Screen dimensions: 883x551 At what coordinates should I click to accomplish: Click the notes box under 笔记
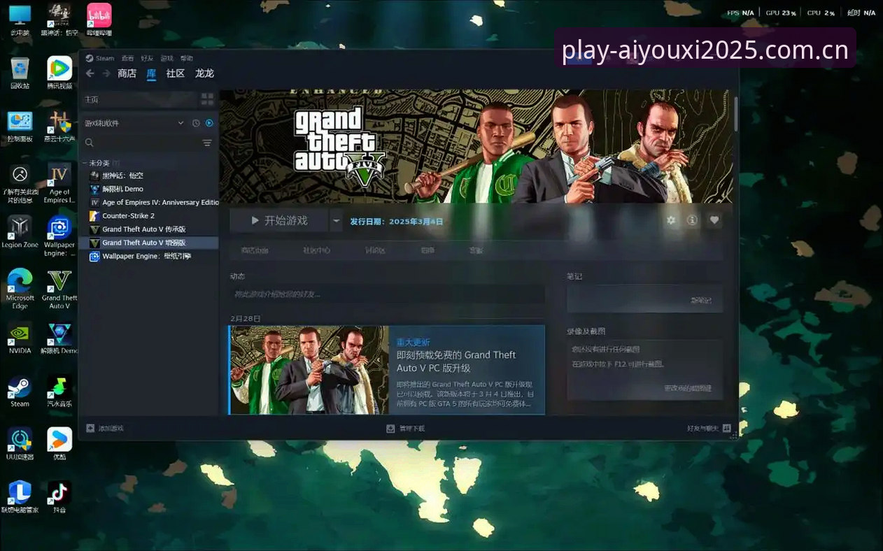tap(644, 299)
